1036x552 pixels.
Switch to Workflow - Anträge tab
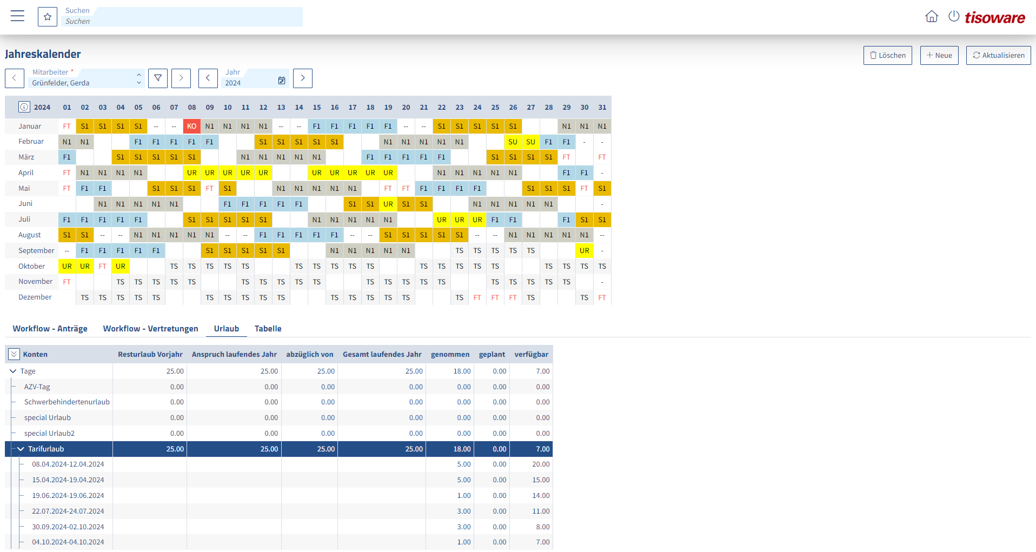(50, 329)
